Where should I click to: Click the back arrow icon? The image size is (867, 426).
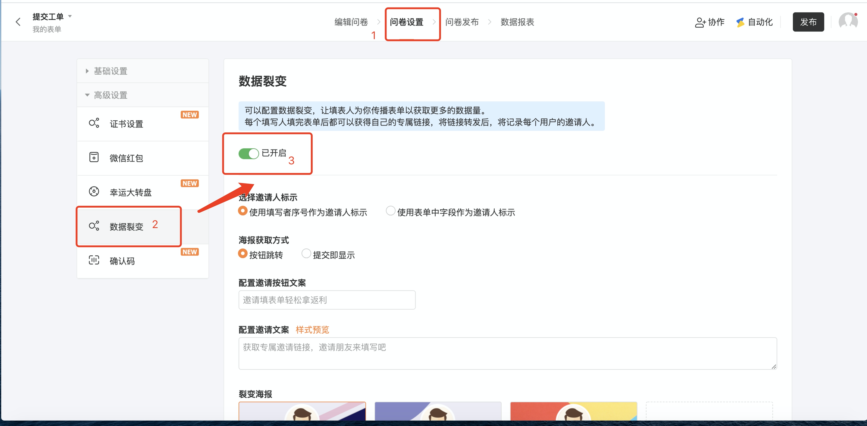point(18,22)
